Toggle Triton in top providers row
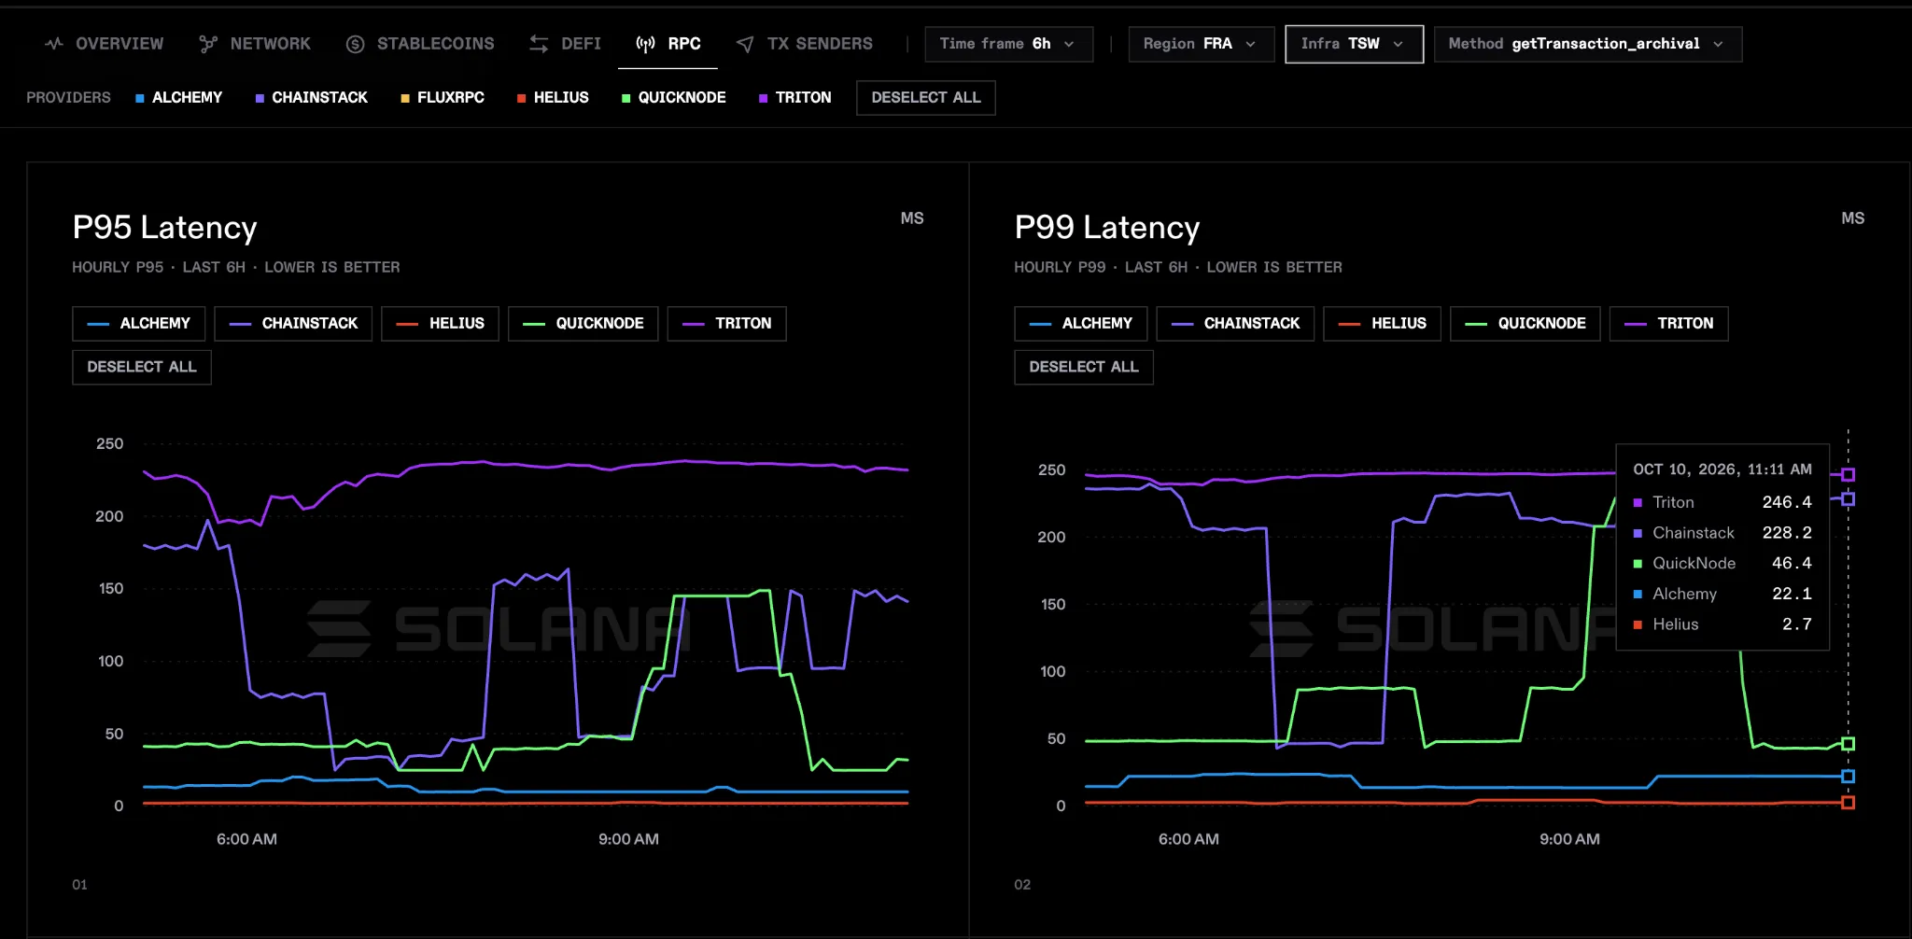This screenshot has width=1912, height=939. (794, 97)
